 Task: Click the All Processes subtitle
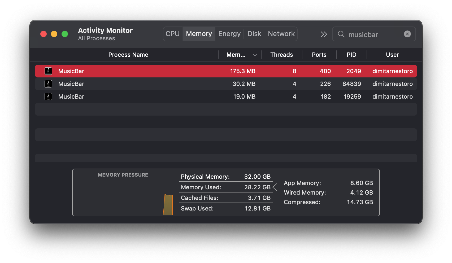[97, 38]
